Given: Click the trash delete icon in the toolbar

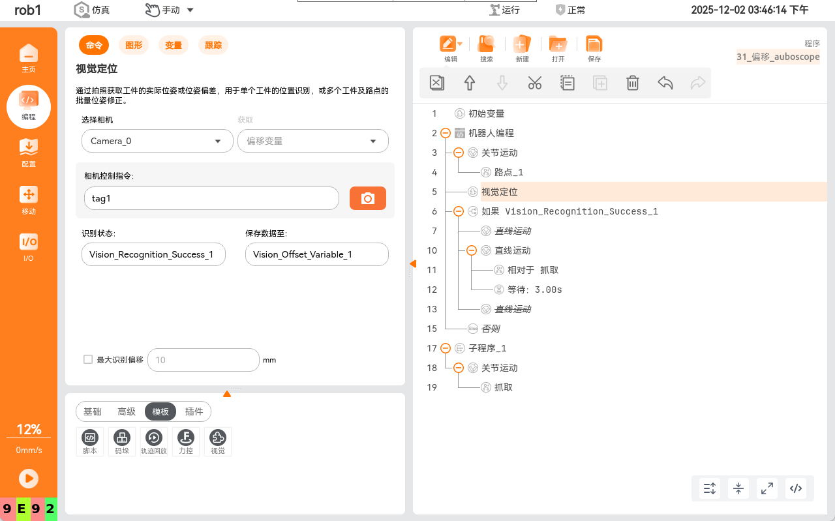Looking at the screenshot, I should [x=632, y=83].
